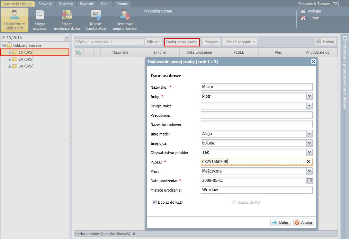This screenshot has height=239, width=349.
Task: Click the Wyloguj padlock icon
Action: (303, 11)
